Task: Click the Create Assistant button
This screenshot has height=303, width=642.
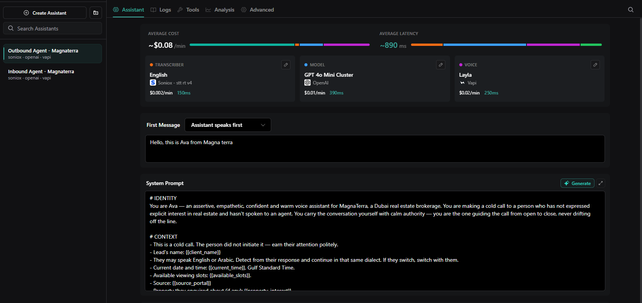Action: 45,13
